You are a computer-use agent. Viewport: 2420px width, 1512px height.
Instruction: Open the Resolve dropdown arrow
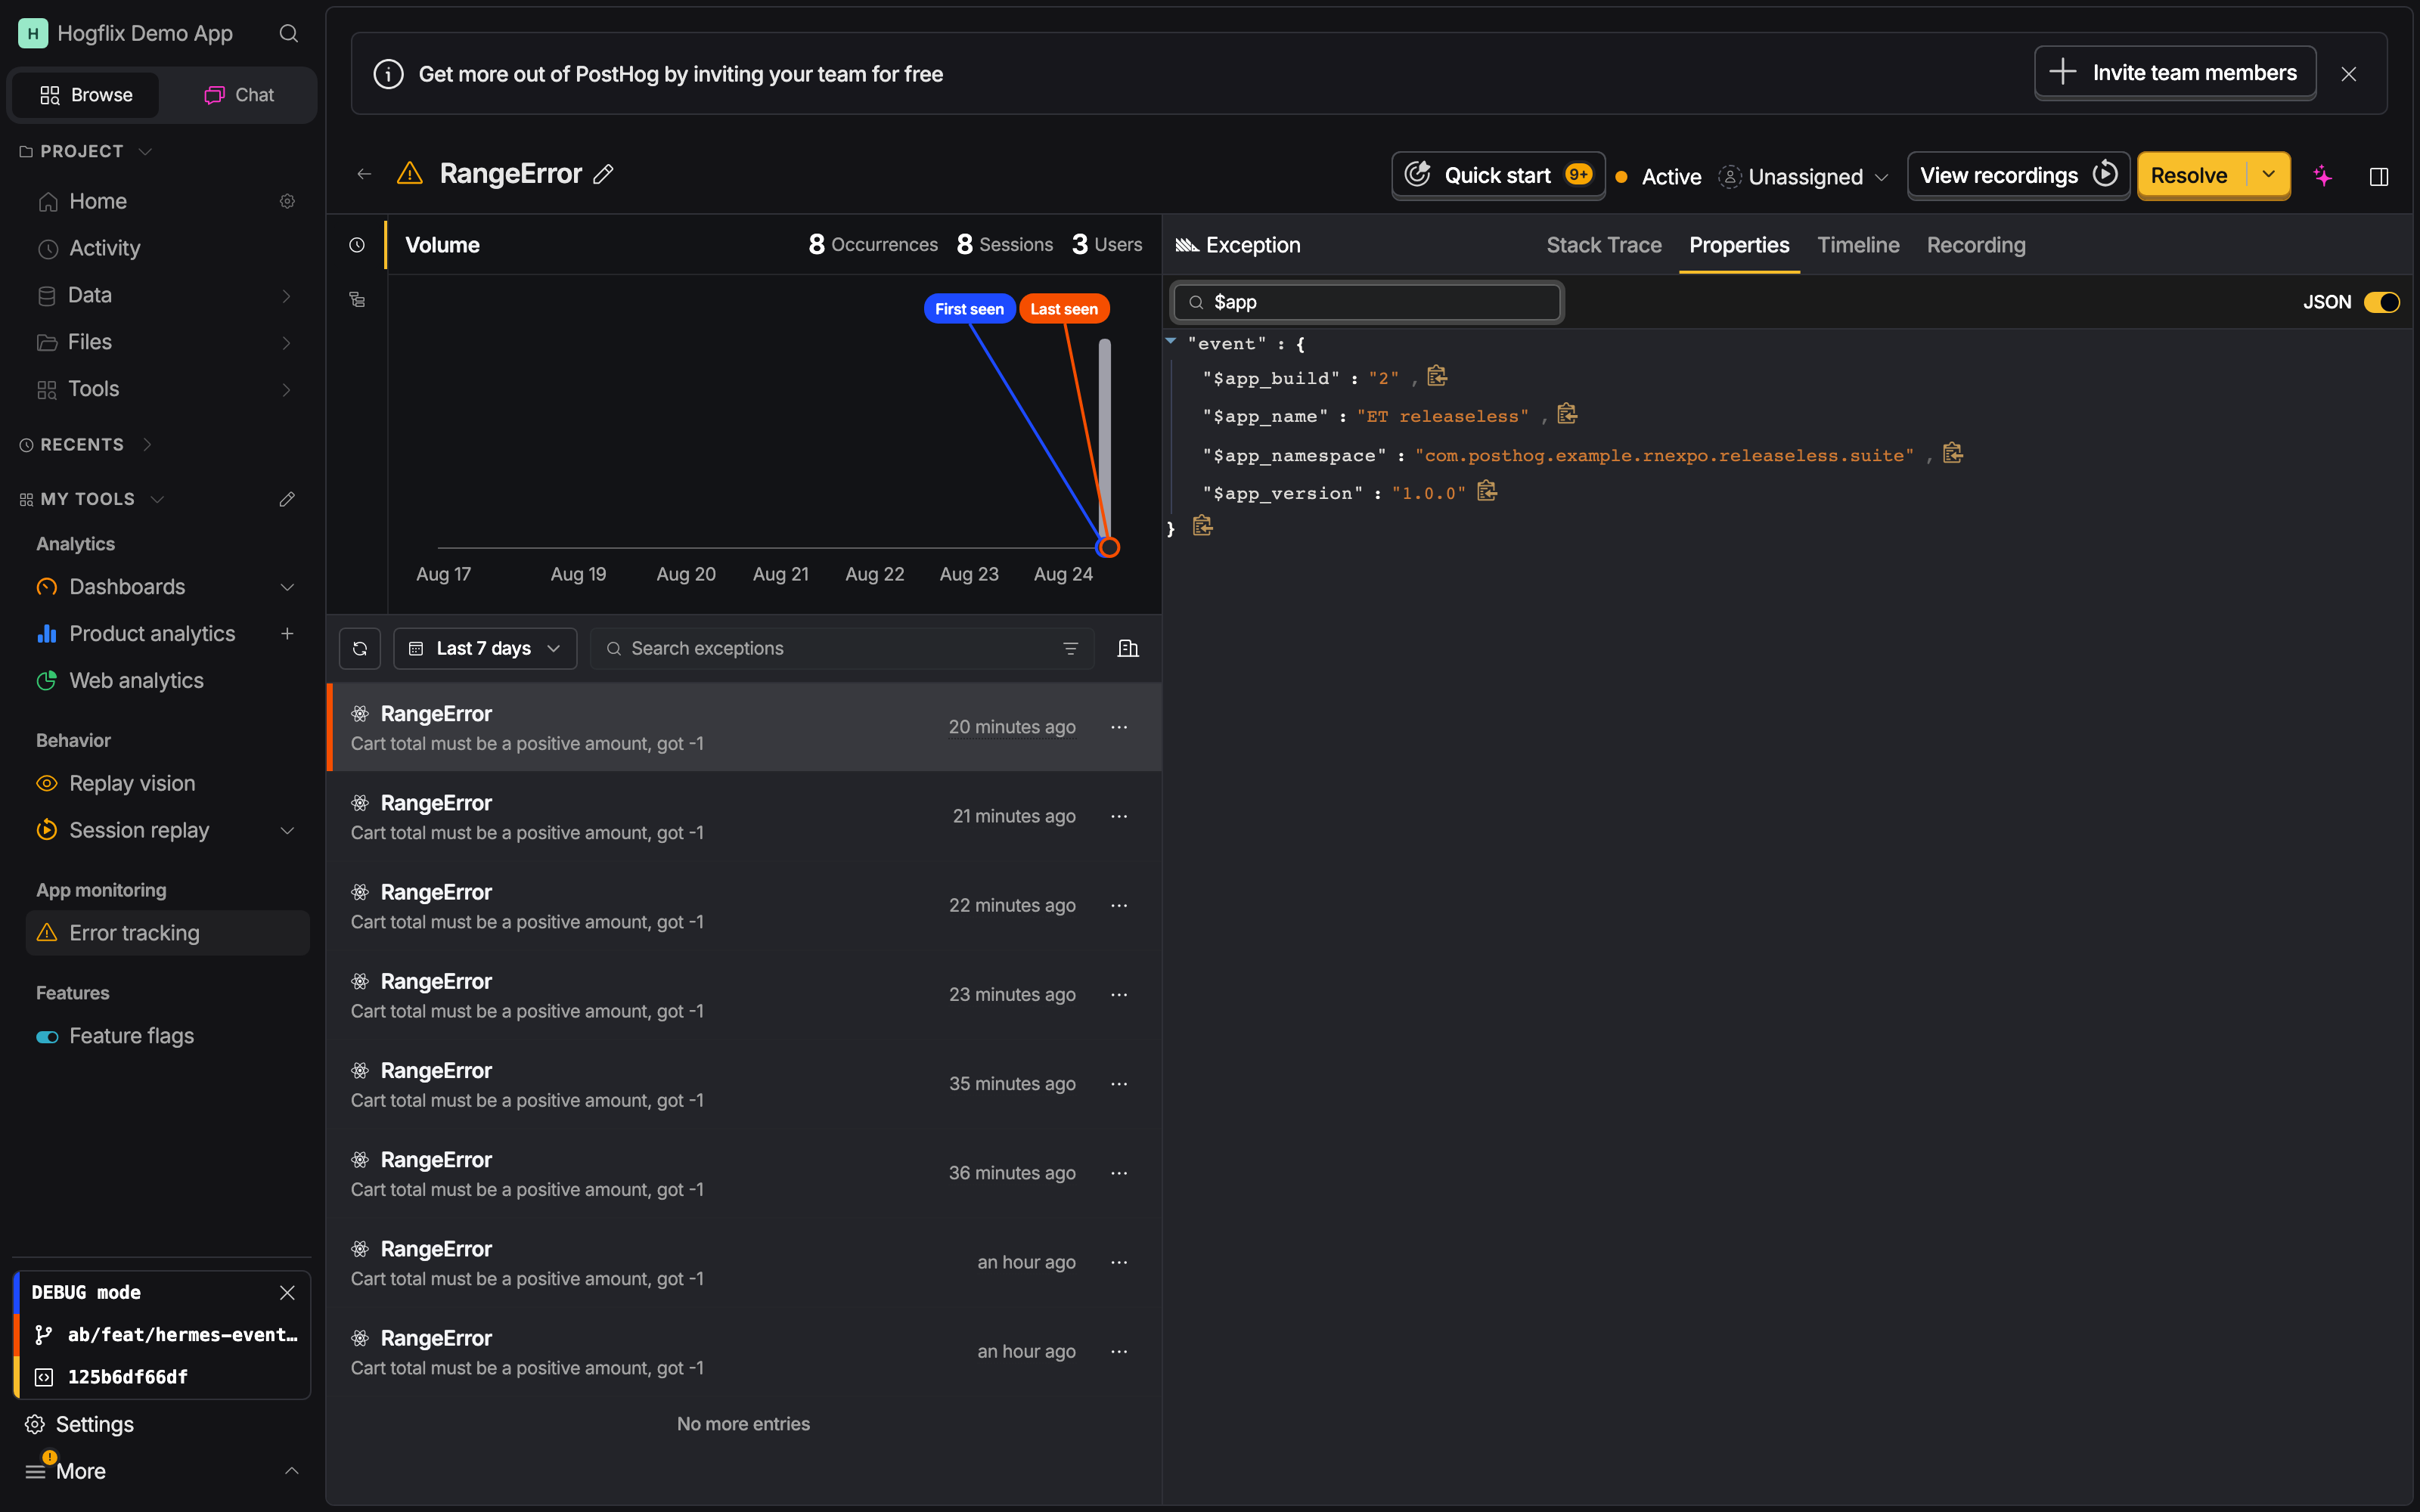click(x=2269, y=175)
